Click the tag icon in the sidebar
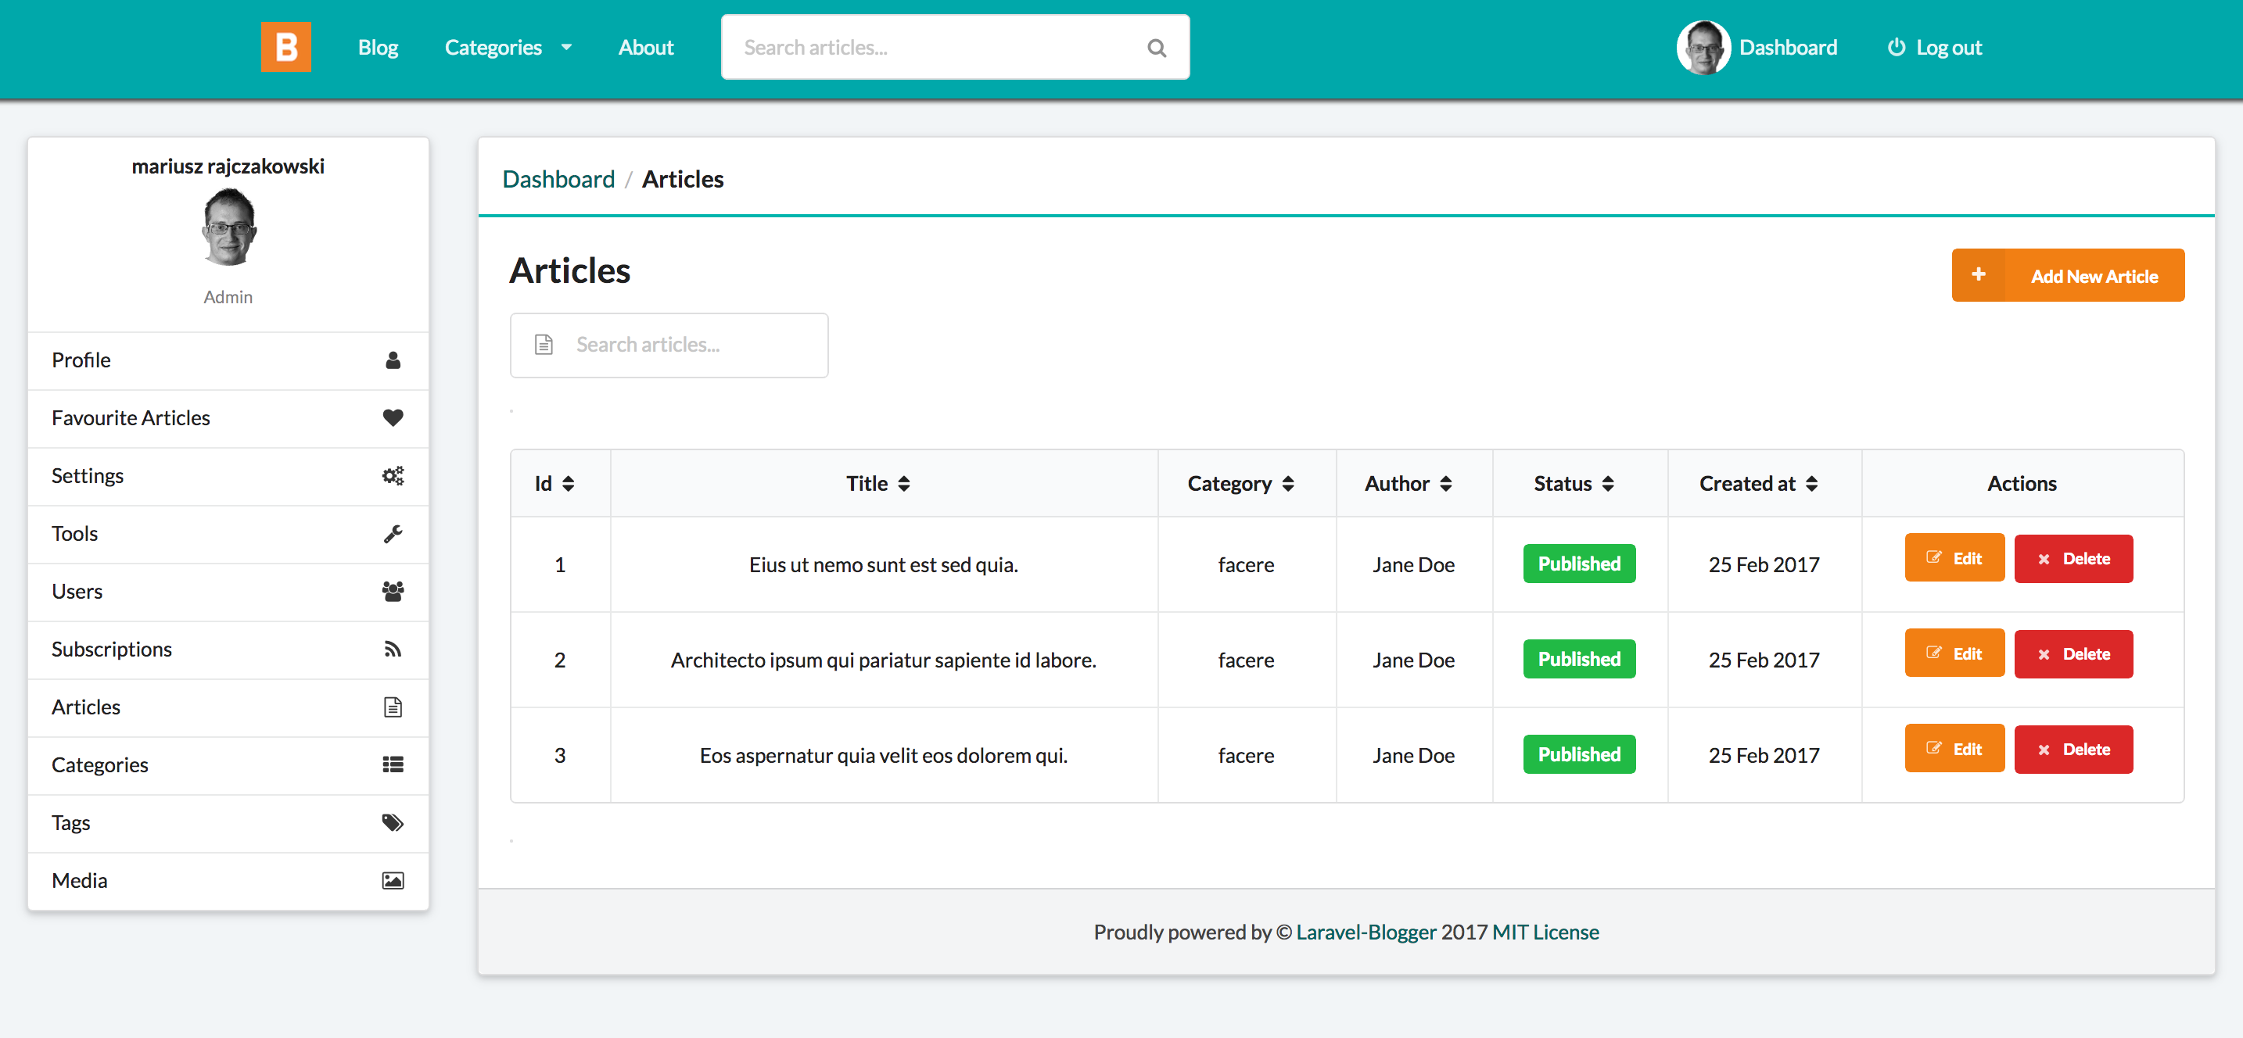2243x1038 pixels. point(393,822)
